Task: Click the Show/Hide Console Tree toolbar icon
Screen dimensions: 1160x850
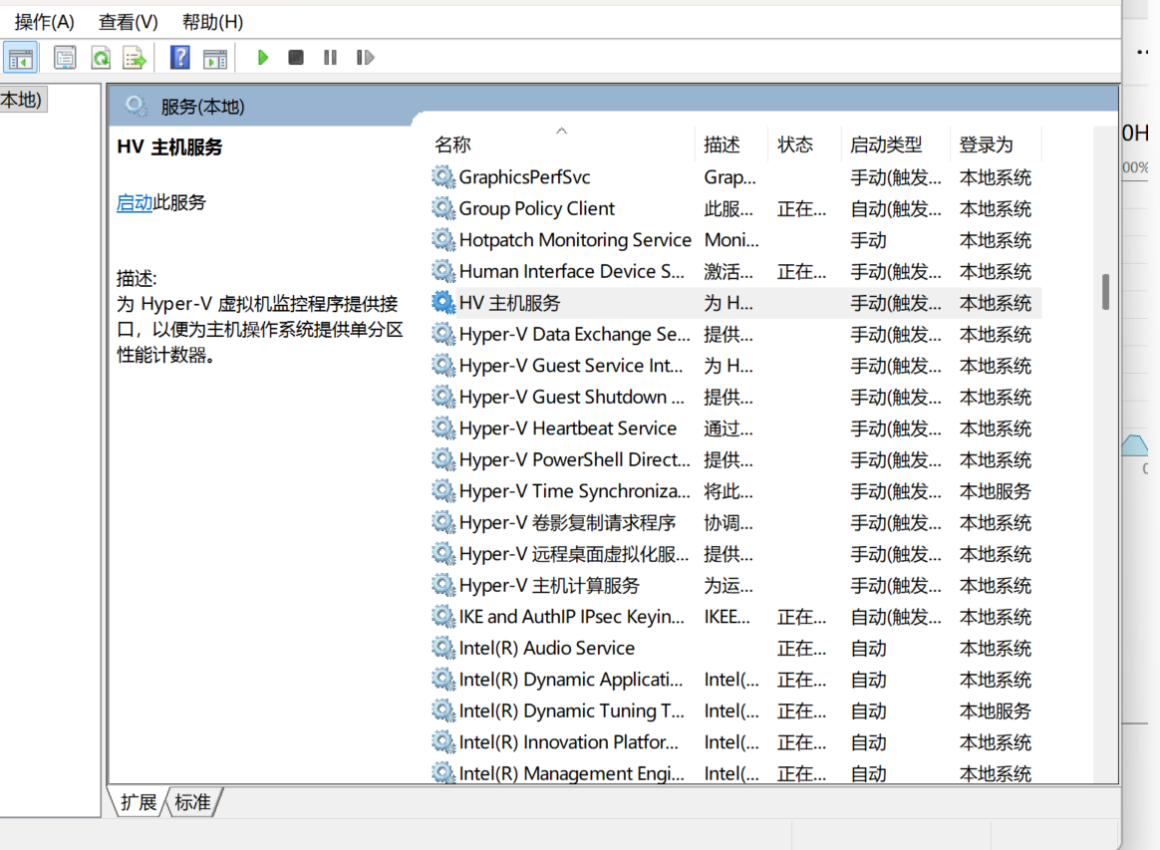Action: tap(21, 58)
